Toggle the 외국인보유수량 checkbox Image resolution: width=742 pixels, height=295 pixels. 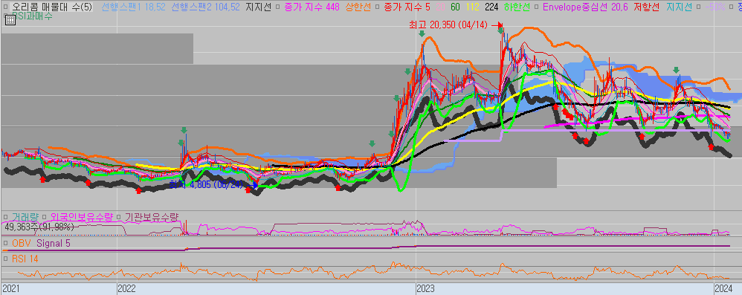pyautogui.click(x=45, y=218)
